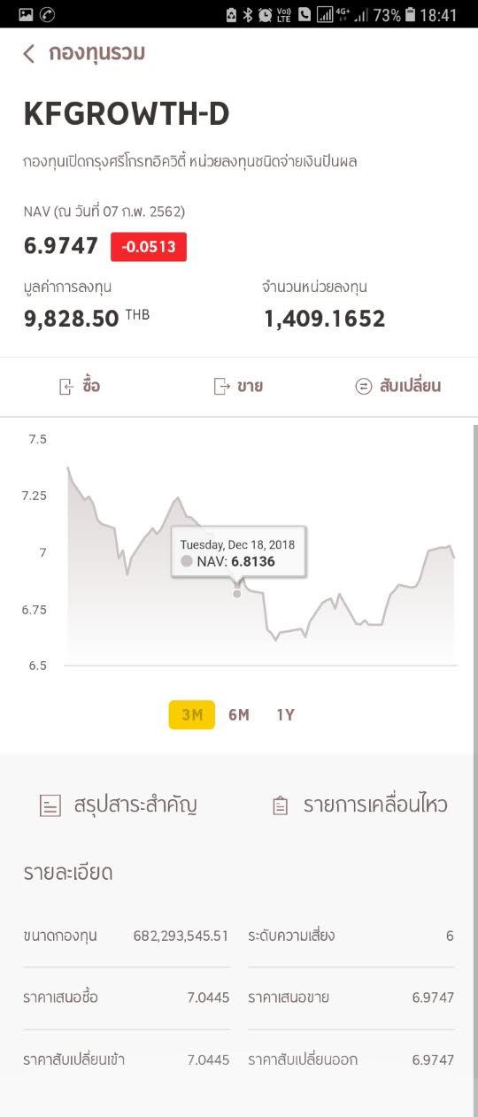
Task: Select the 3M chart range
Action: coord(192,715)
